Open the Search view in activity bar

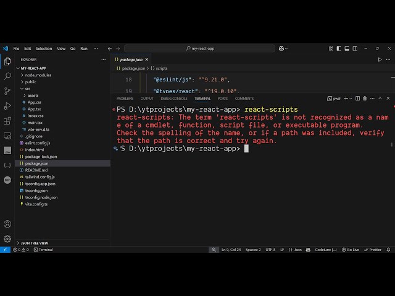(7, 76)
